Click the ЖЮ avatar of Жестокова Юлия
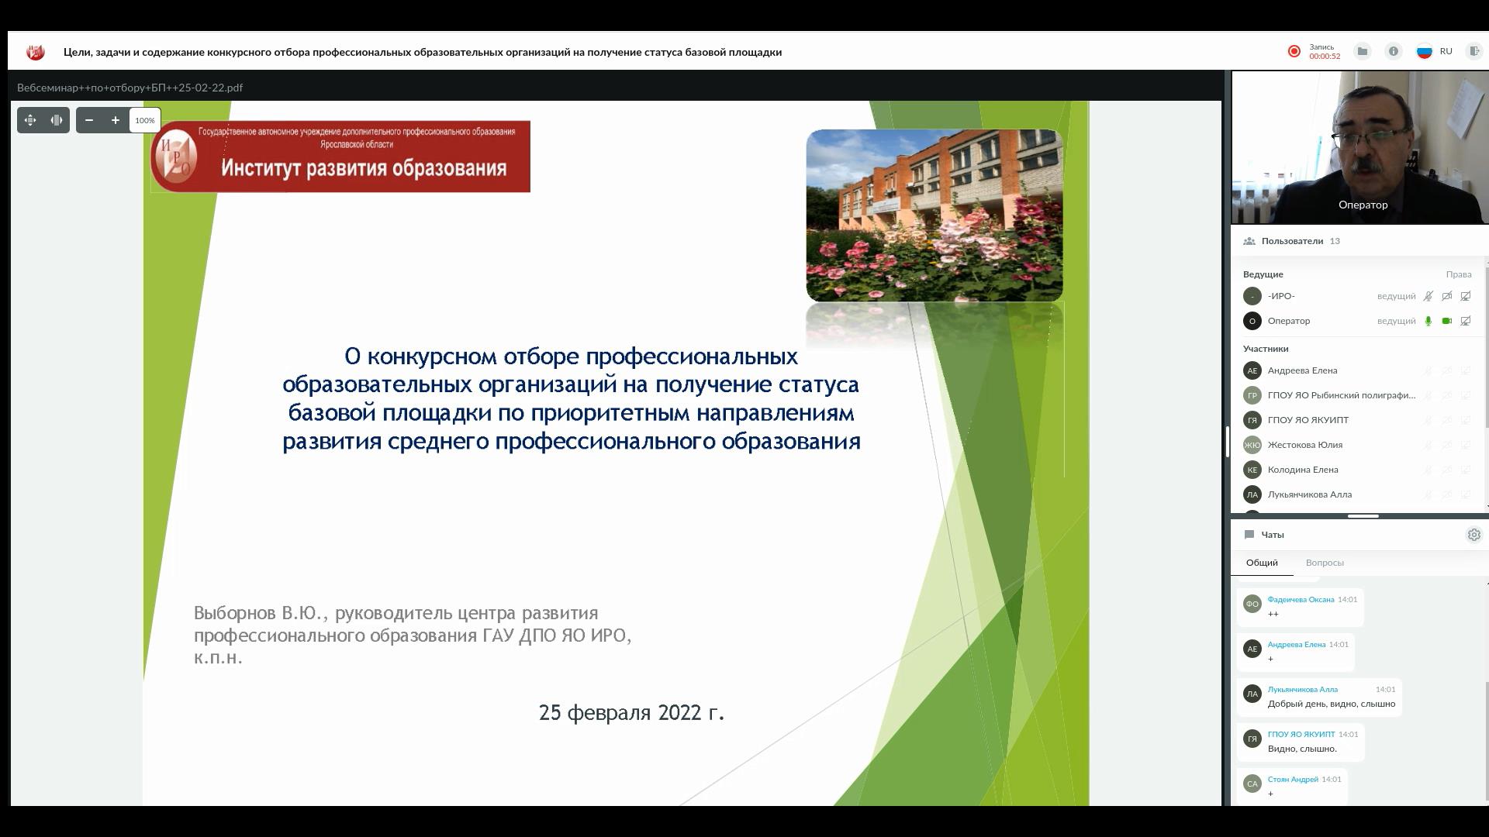The image size is (1489, 837). [1252, 445]
